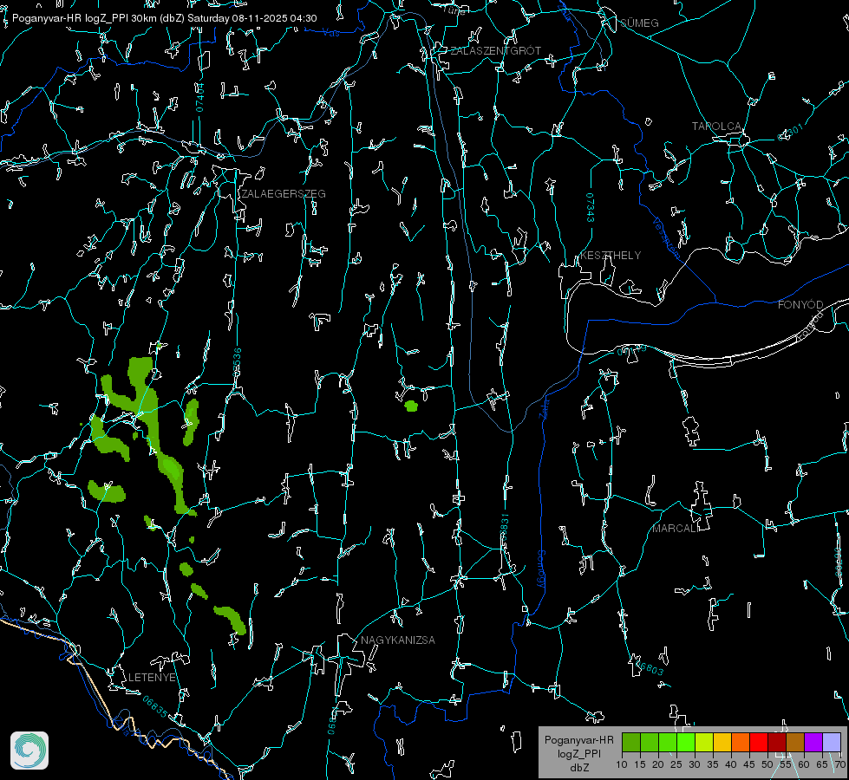Viewport: 849px width, 780px height.
Task: Click the SÜMEG city label
Action: 639,23
